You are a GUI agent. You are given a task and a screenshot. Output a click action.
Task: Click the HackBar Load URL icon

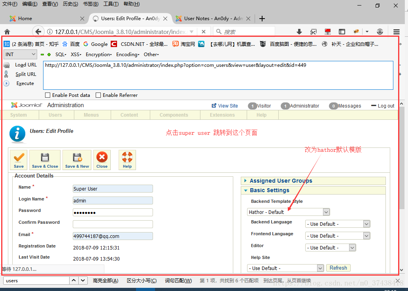6,65
